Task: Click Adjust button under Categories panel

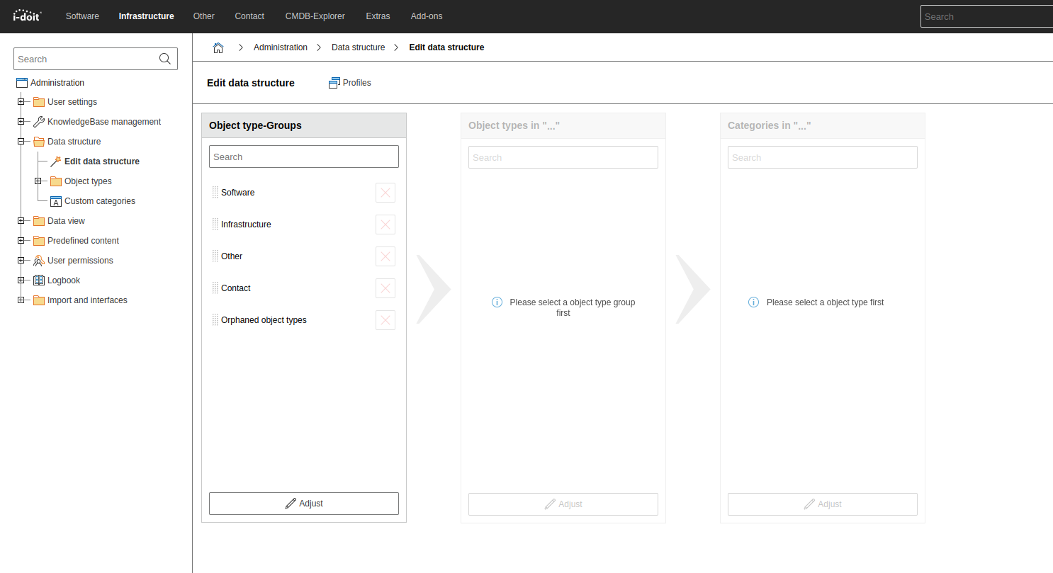Action: [x=823, y=504]
